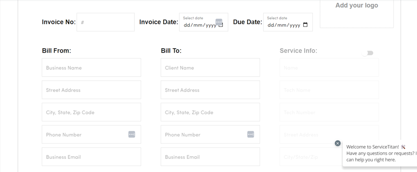This screenshot has width=417, height=172.
Task: Click Bill From Street Address field
Action: point(91,90)
